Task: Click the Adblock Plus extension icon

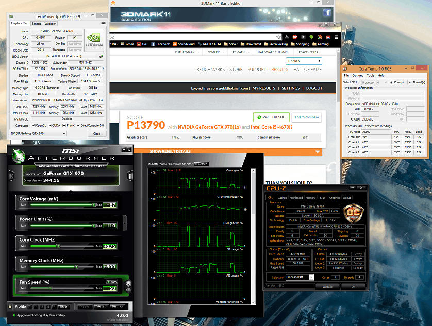Action: (295, 37)
